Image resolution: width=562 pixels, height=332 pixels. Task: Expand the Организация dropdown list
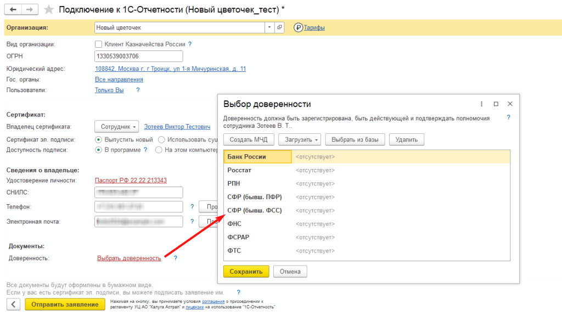(x=269, y=27)
